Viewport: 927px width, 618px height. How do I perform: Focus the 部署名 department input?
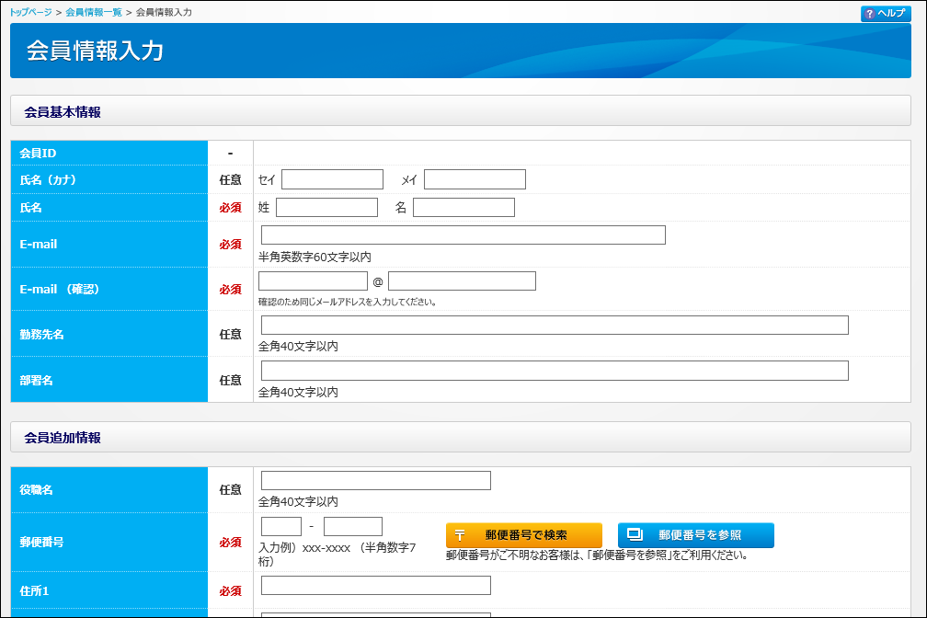pos(555,371)
